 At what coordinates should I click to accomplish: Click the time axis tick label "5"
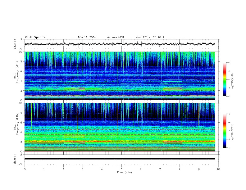121,169
